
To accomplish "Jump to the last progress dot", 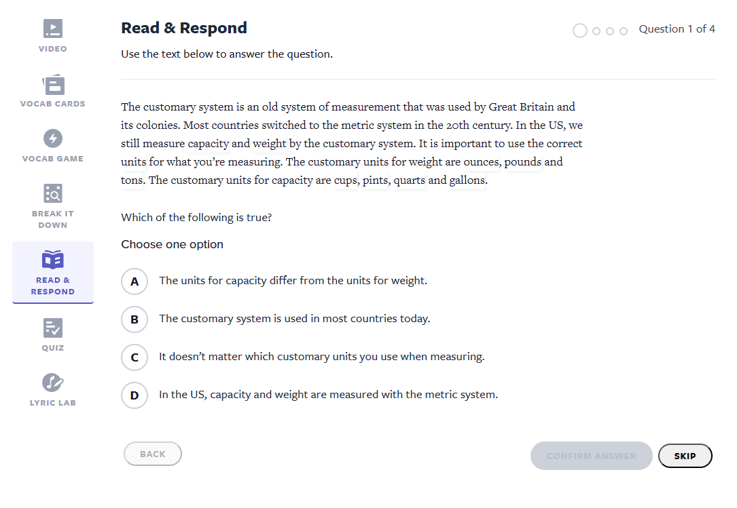I will (624, 31).
